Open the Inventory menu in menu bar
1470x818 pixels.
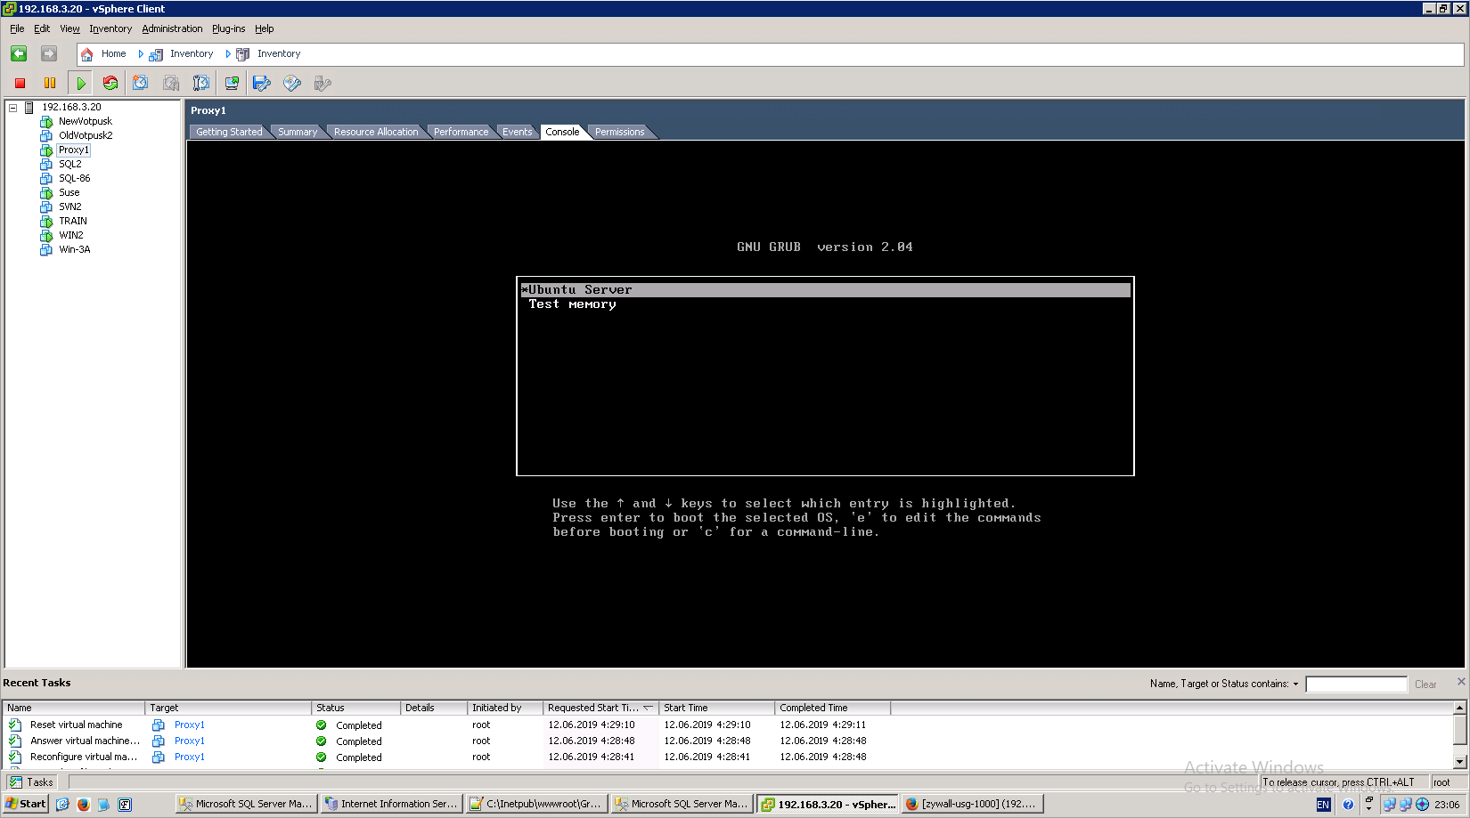pos(110,28)
